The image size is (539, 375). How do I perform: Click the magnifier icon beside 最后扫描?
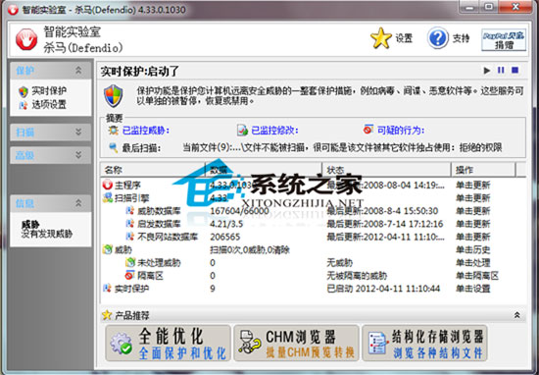(x=114, y=147)
